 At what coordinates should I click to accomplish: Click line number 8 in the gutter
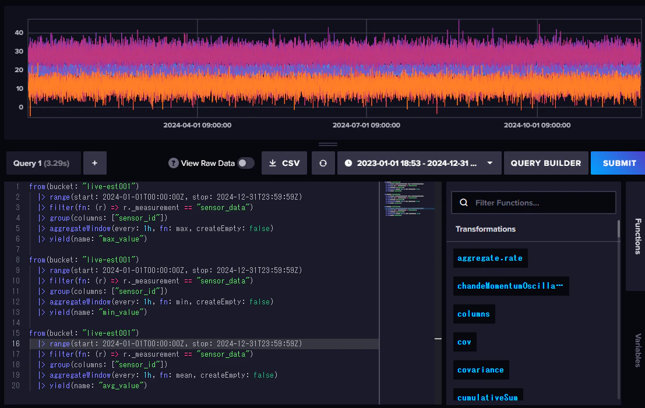tap(17, 260)
